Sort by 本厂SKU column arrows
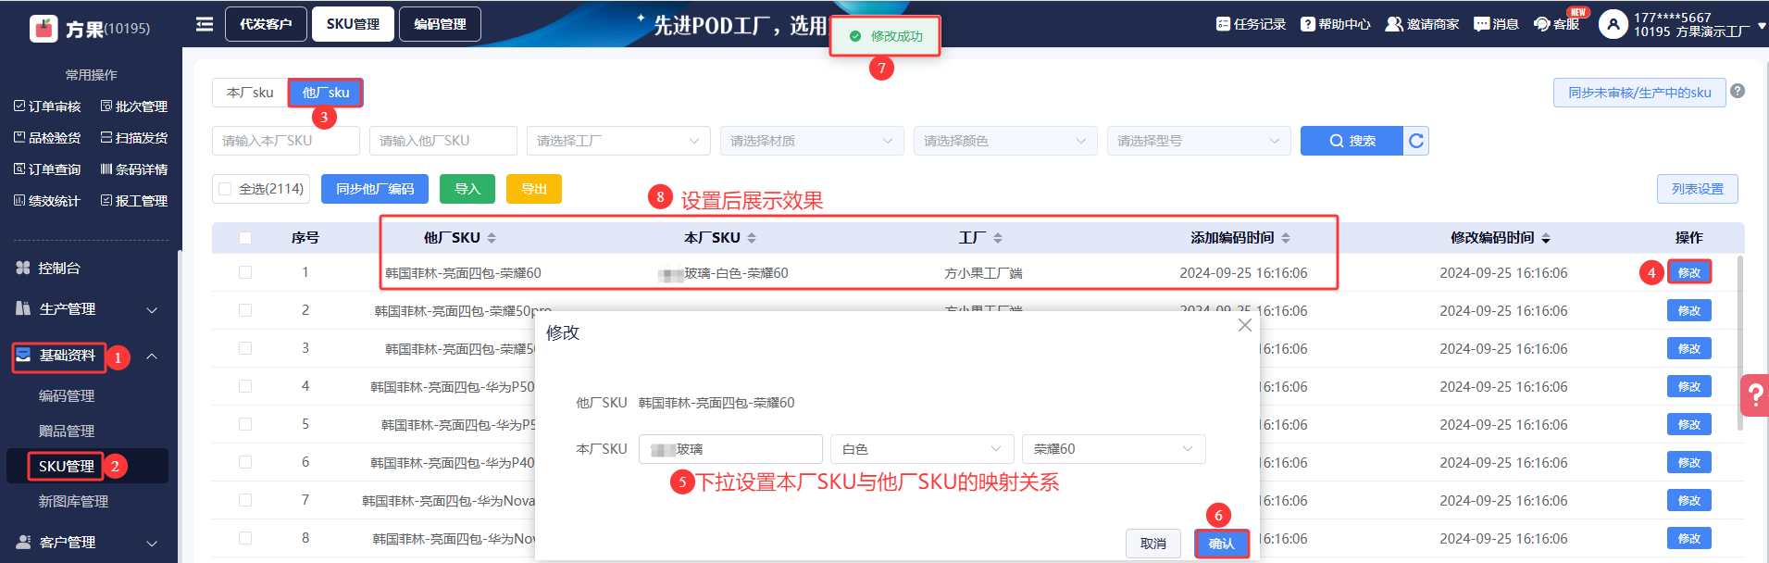1769x563 pixels. click(x=752, y=238)
